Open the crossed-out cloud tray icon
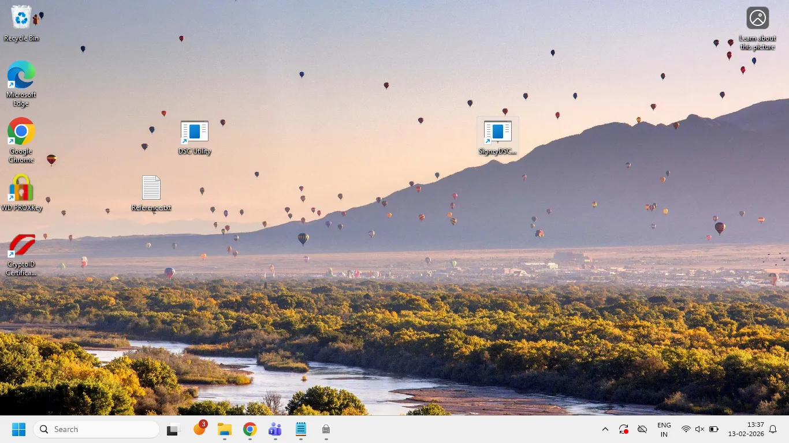 (642, 429)
